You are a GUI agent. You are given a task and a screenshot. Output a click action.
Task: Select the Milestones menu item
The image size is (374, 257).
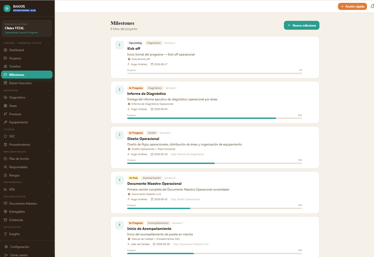[27, 75]
